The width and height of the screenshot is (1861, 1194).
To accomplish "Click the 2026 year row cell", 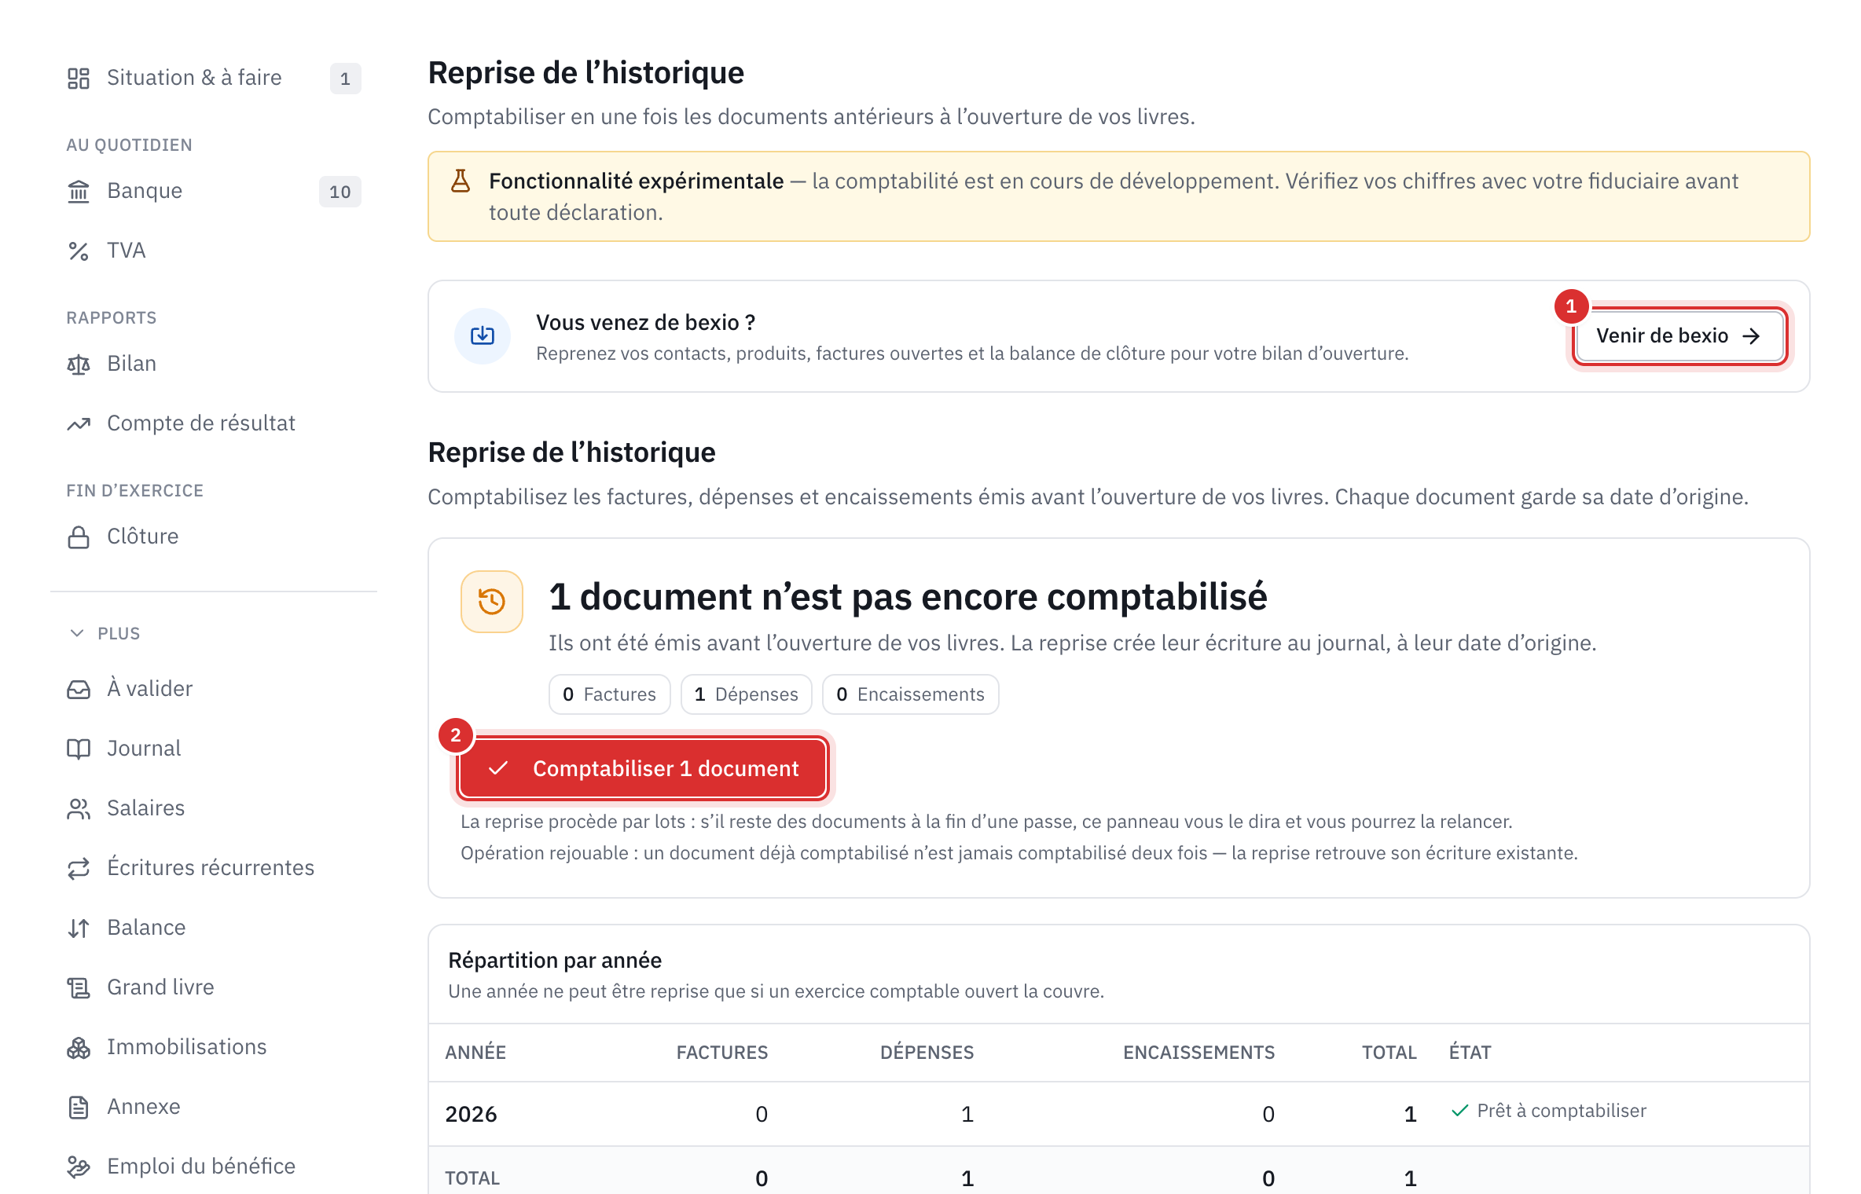I will 472,1114.
